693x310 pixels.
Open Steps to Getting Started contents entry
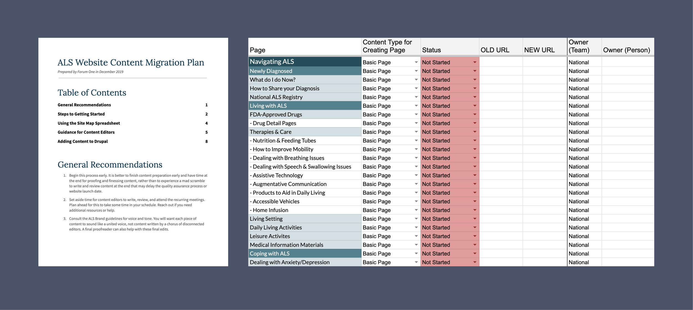[81, 114]
